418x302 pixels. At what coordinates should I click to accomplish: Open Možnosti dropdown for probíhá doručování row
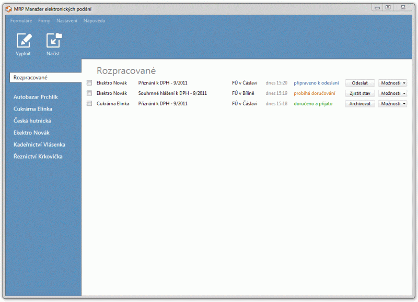click(393, 93)
